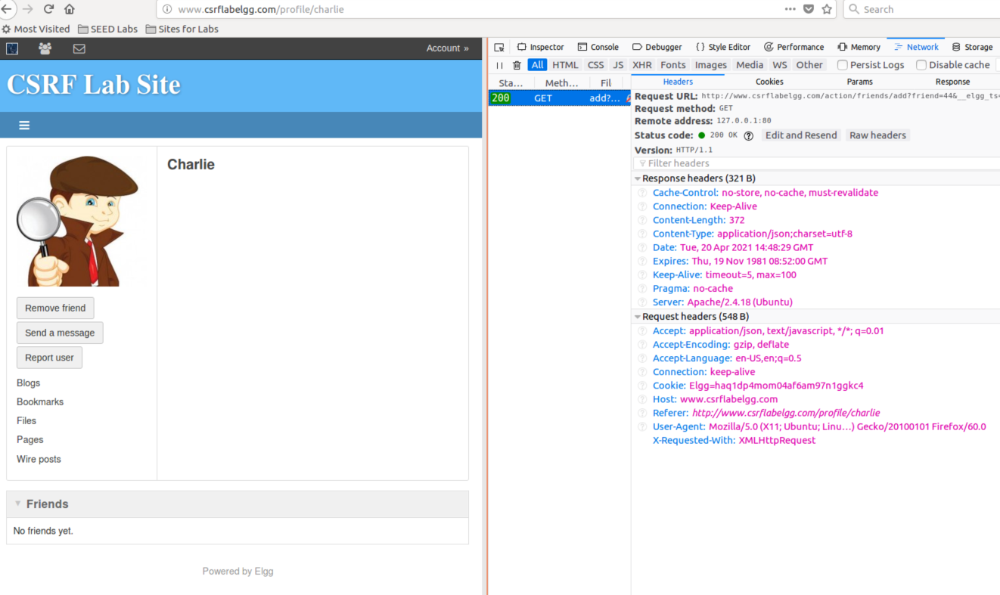Collapse the Response headers section
Screen dimensions: 1000x595
click(x=638, y=179)
